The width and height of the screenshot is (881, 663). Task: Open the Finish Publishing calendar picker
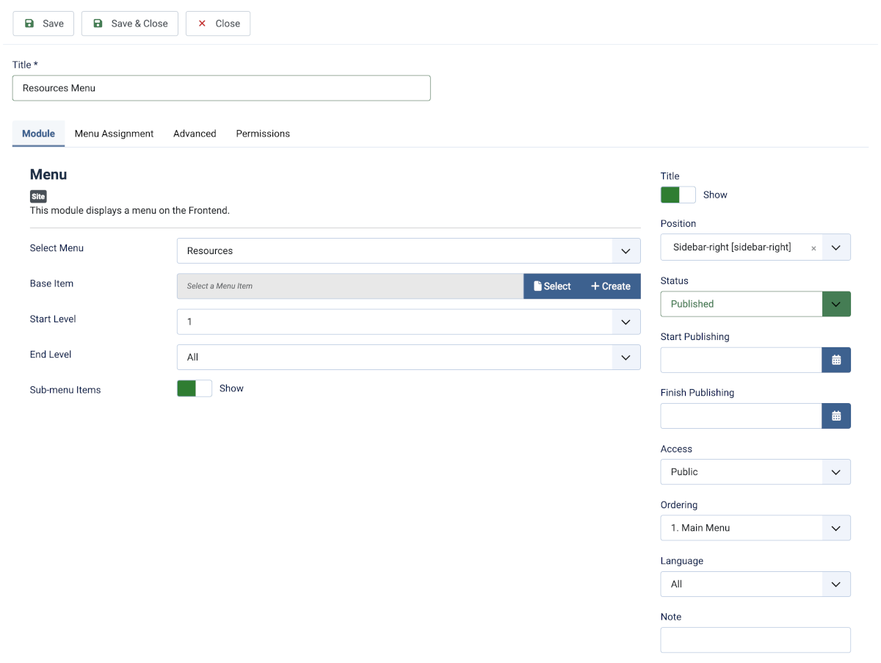point(836,416)
